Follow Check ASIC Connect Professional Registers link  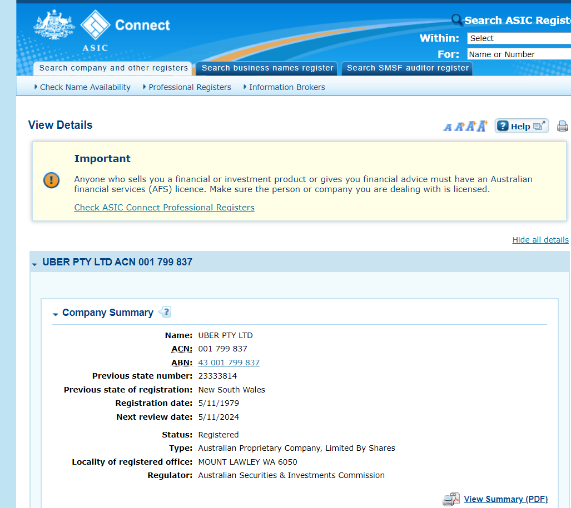click(x=164, y=208)
